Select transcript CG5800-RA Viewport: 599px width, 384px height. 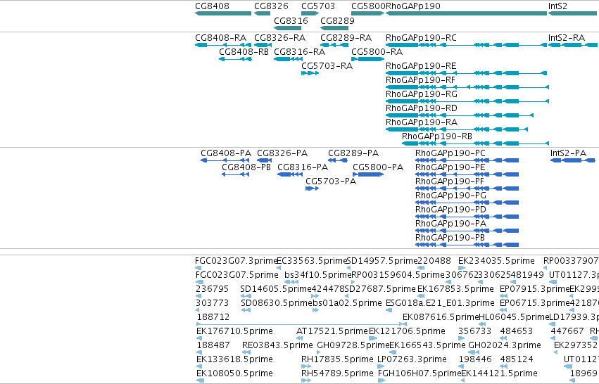368,59
